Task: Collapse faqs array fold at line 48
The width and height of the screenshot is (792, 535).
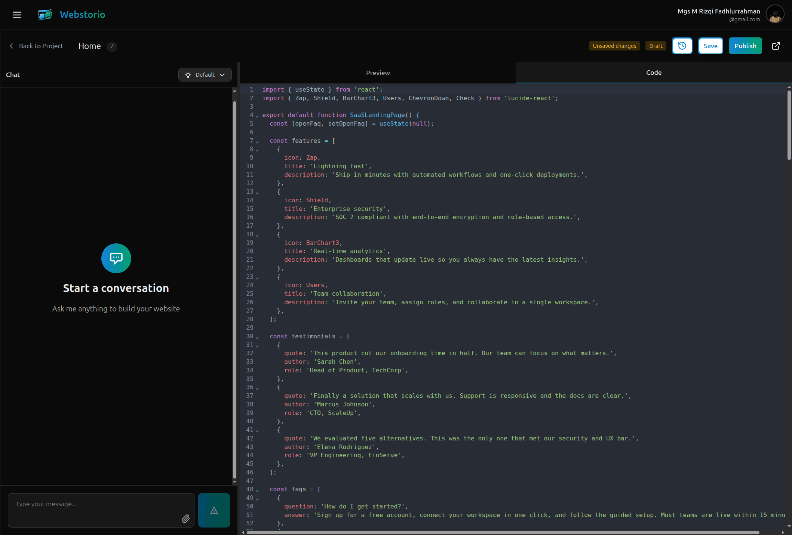Action: click(x=257, y=491)
